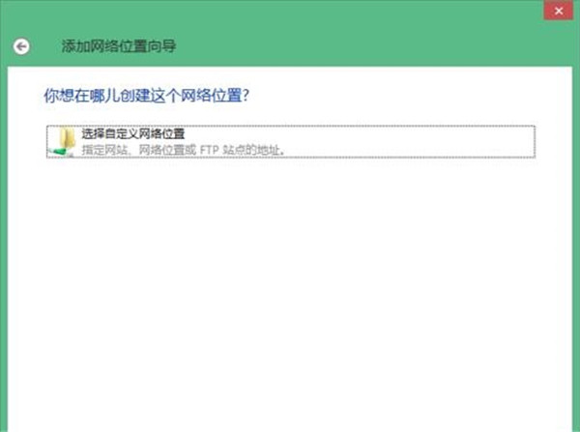
Task: Click the green right border of the window
Action: (x=576, y=242)
